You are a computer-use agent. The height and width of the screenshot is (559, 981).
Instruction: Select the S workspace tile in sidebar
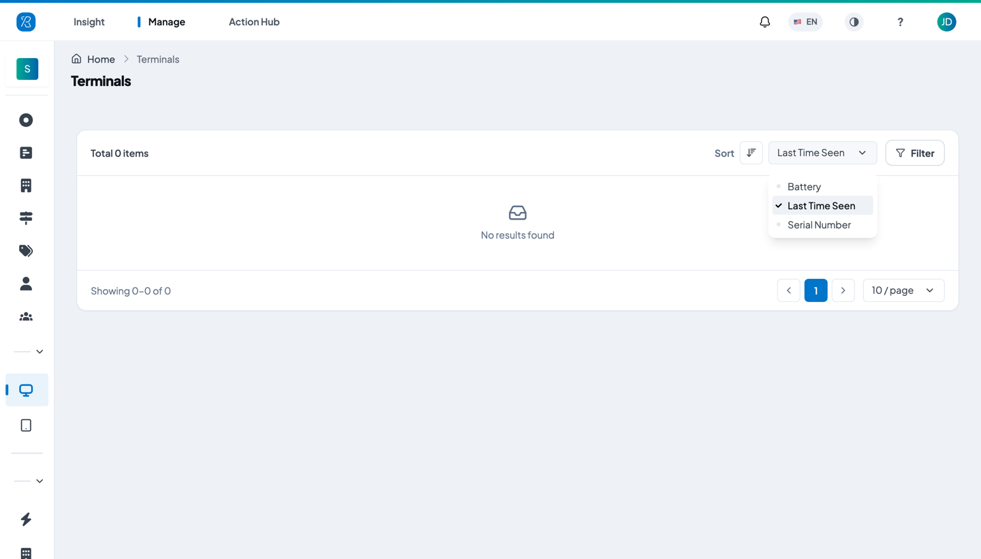coord(27,69)
